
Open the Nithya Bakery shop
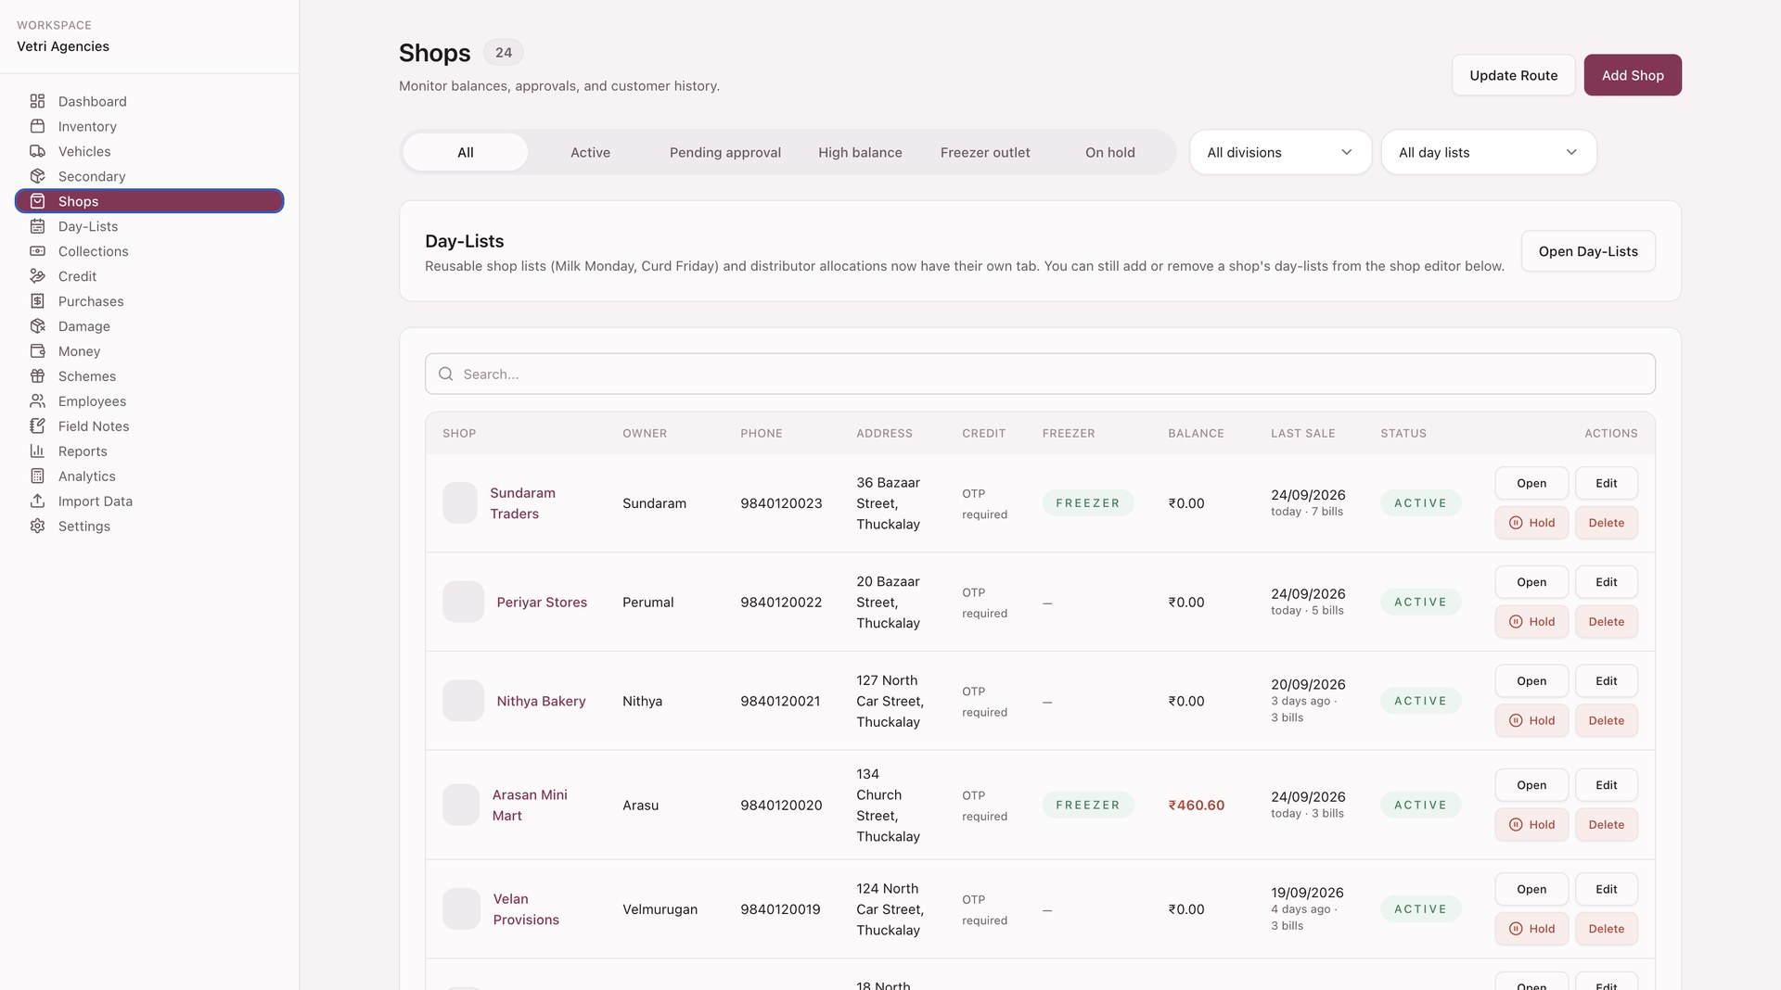pyautogui.click(x=1531, y=681)
